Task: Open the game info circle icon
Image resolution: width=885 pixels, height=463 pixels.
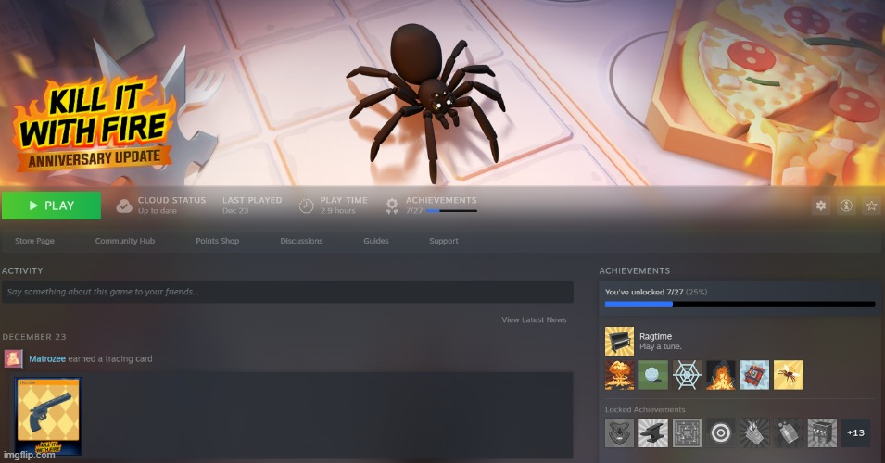Action: point(846,206)
